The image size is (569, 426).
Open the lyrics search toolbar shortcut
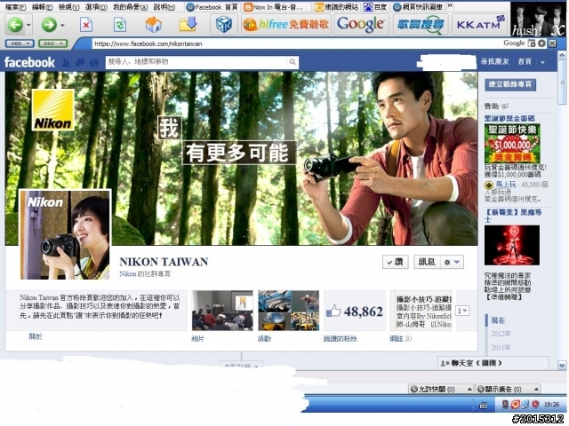point(421,25)
